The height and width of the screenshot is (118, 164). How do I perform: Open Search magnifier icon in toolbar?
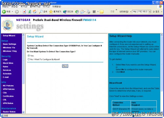41,11
